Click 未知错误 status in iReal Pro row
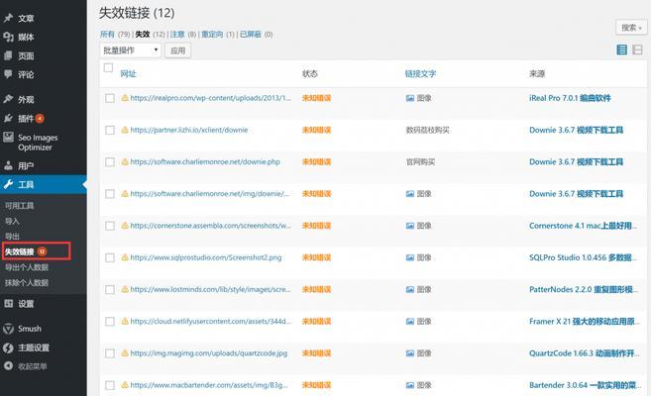 (x=316, y=98)
